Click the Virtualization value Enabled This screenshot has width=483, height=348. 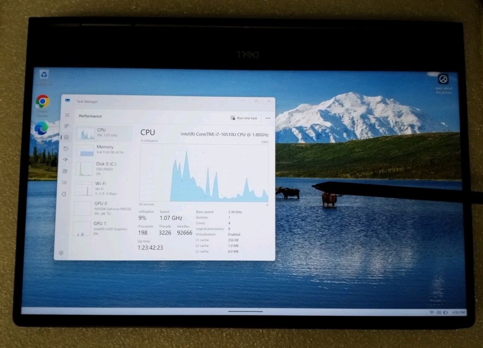click(234, 234)
